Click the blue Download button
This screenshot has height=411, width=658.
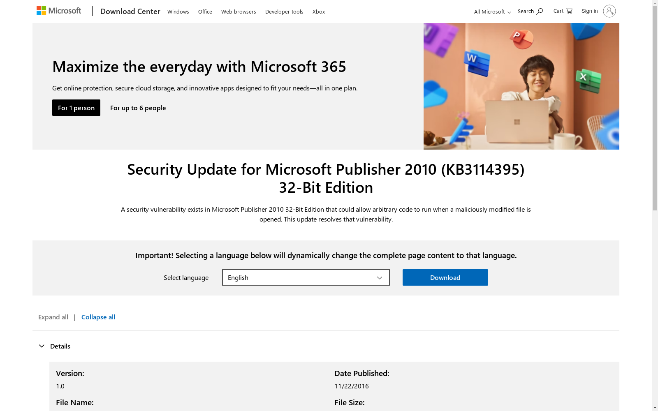(445, 277)
